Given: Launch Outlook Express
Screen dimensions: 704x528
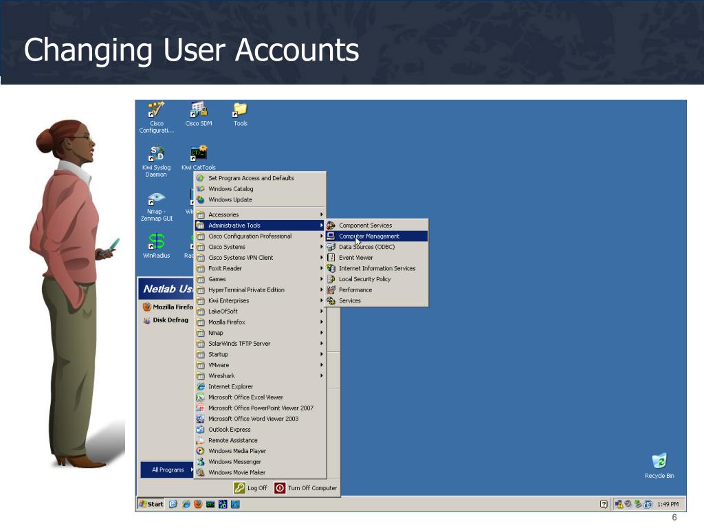Looking at the screenshot, I should coord(260,430).
